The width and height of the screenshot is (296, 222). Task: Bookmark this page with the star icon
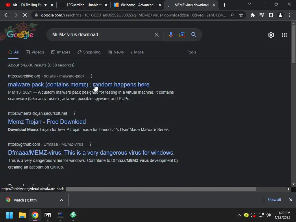pos(241,15)
